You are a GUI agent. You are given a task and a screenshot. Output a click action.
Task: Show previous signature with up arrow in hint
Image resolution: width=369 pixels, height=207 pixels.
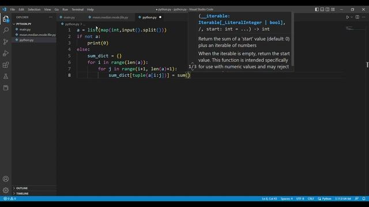pyautogui.click(x=192, y=63)
